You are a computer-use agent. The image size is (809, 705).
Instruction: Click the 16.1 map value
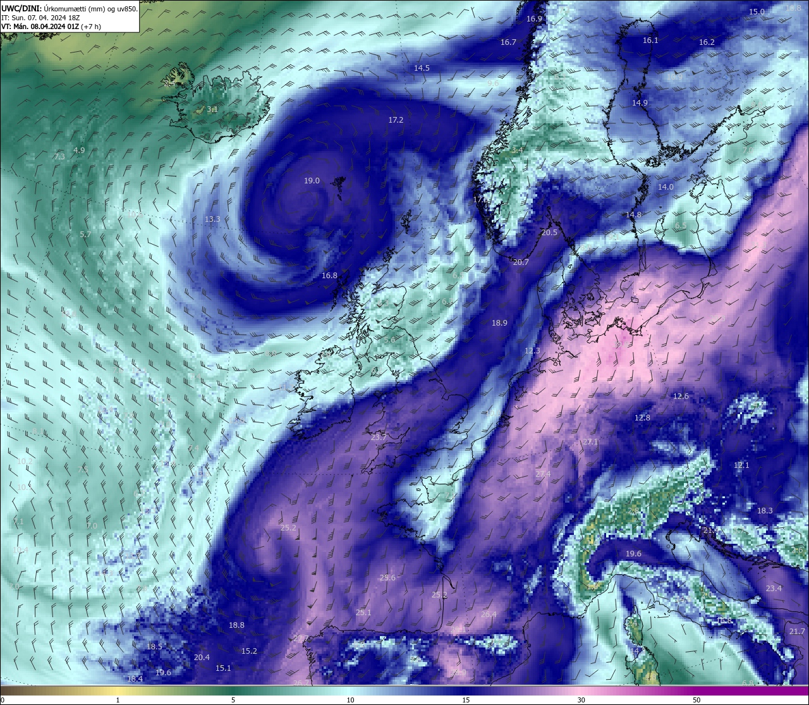coord(650,40)
